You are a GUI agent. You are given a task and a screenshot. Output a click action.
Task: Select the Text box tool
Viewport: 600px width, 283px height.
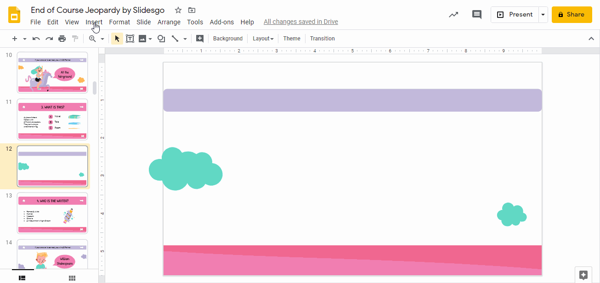click(x=130, y=38)
